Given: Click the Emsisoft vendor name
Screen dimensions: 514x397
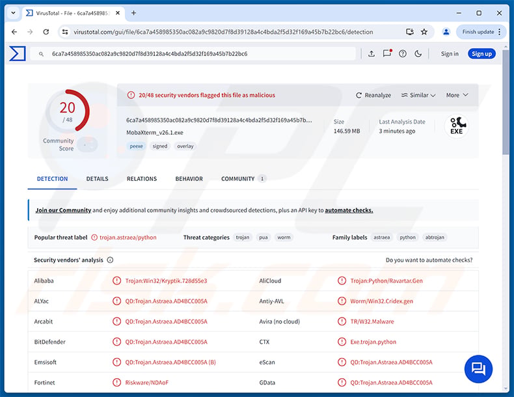Looking at the screenshot, I should 46,363.
